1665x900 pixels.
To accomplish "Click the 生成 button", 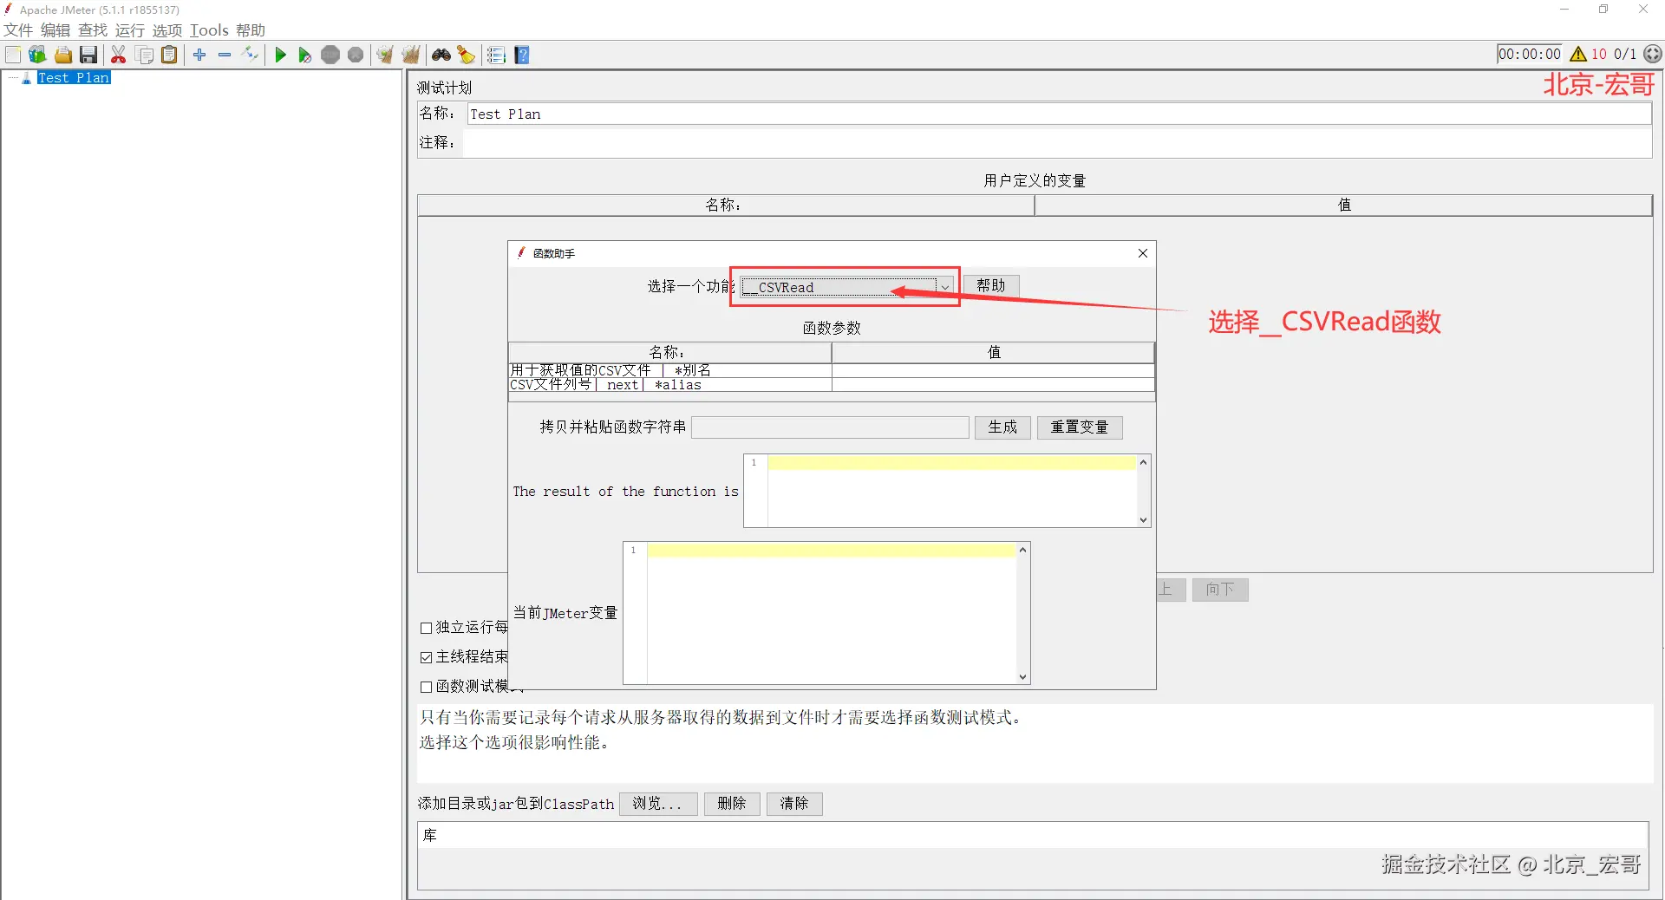I will (x=1002, y=427).
